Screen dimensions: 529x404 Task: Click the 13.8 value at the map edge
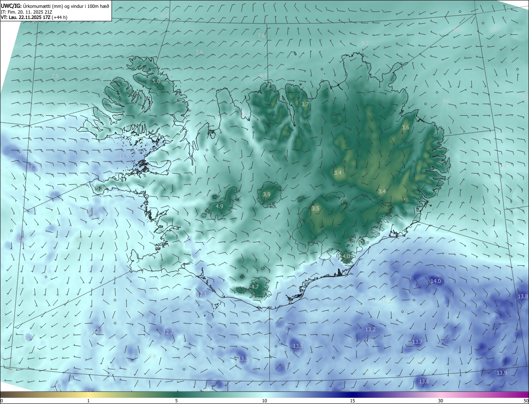pos(523,297)
